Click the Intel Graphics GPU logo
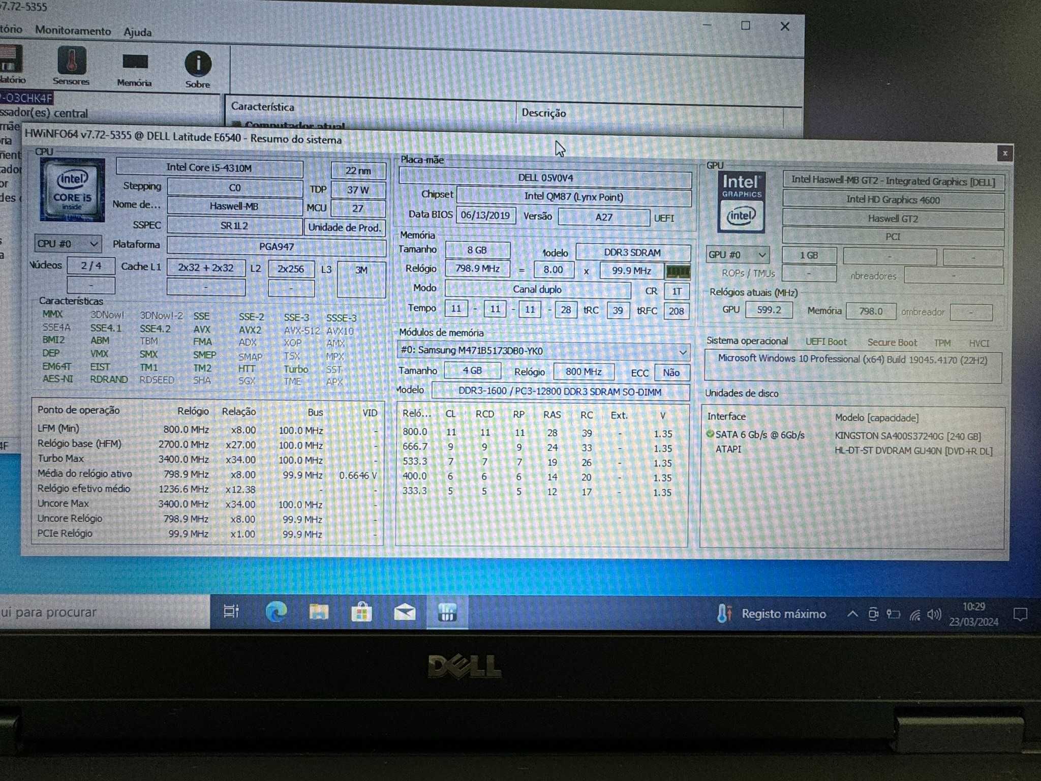 coord(741,202)
